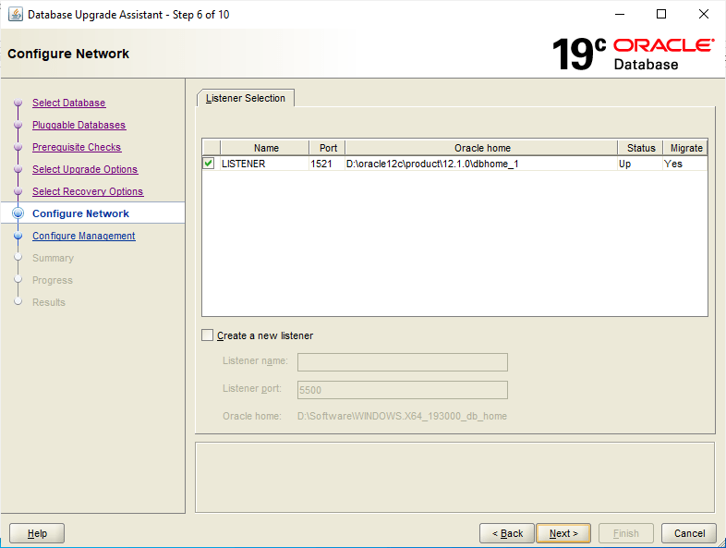This screenshot has width=726, height=548.
Task: Click the Help button
Action: [x=37, y=533]
